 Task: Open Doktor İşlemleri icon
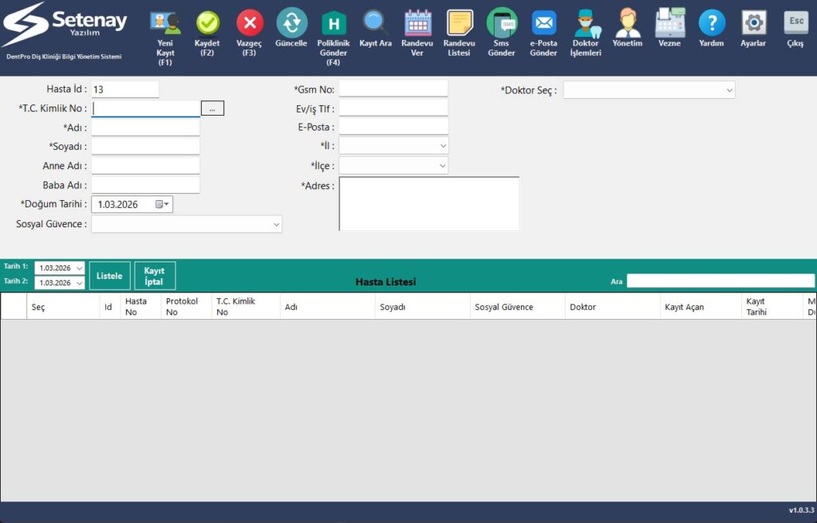point(586,23)
